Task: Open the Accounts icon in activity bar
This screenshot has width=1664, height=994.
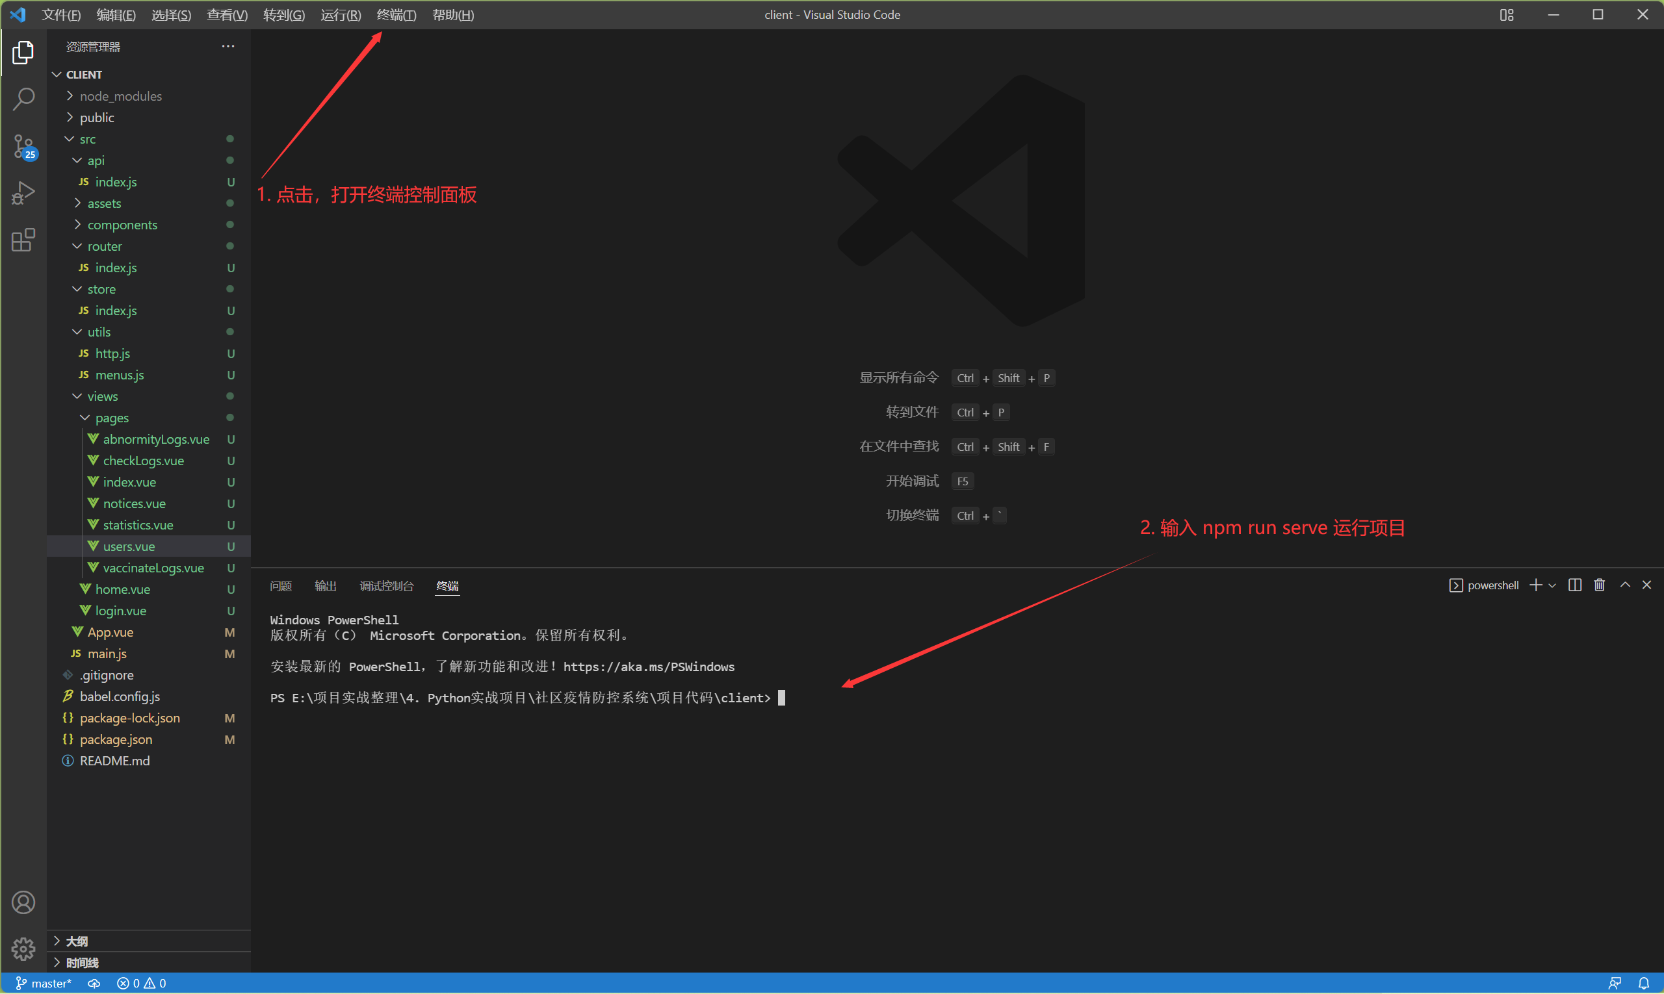Action: click(x=23, y=902)
